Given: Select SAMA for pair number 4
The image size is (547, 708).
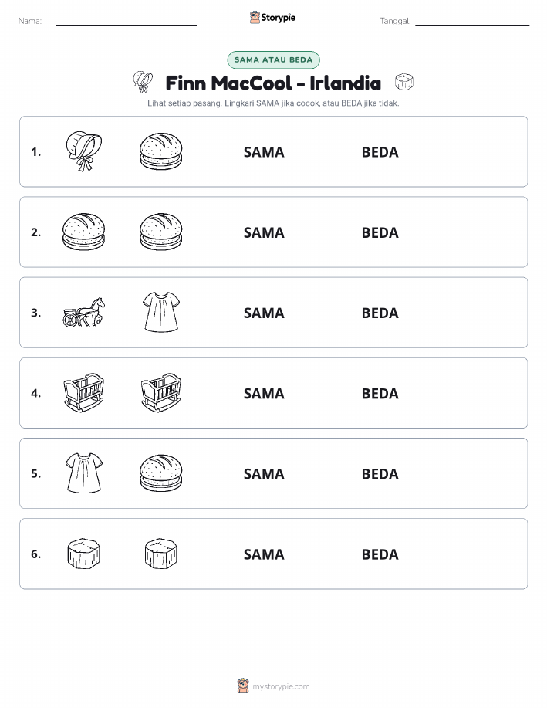Looking at the screenshot, I should (x=264, y=393).
